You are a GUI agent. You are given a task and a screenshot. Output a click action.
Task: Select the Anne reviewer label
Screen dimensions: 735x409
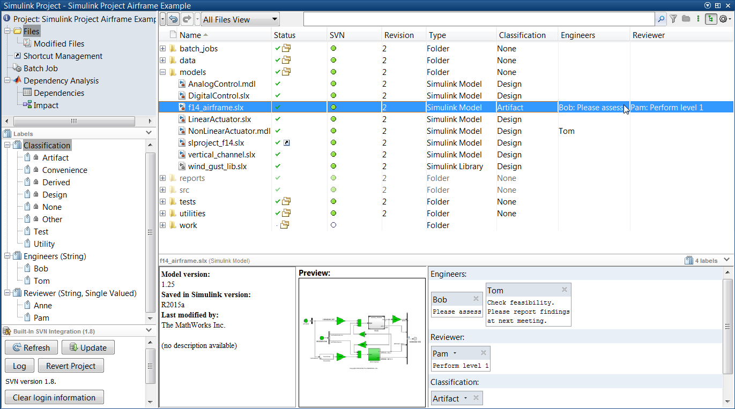tap(43, 305)
